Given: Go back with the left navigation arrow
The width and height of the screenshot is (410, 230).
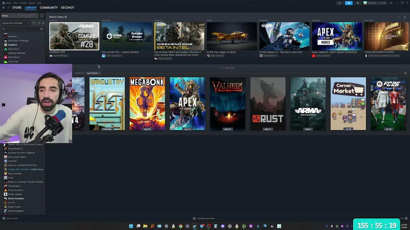Looking at the screenshot, I should pos(4,8).
